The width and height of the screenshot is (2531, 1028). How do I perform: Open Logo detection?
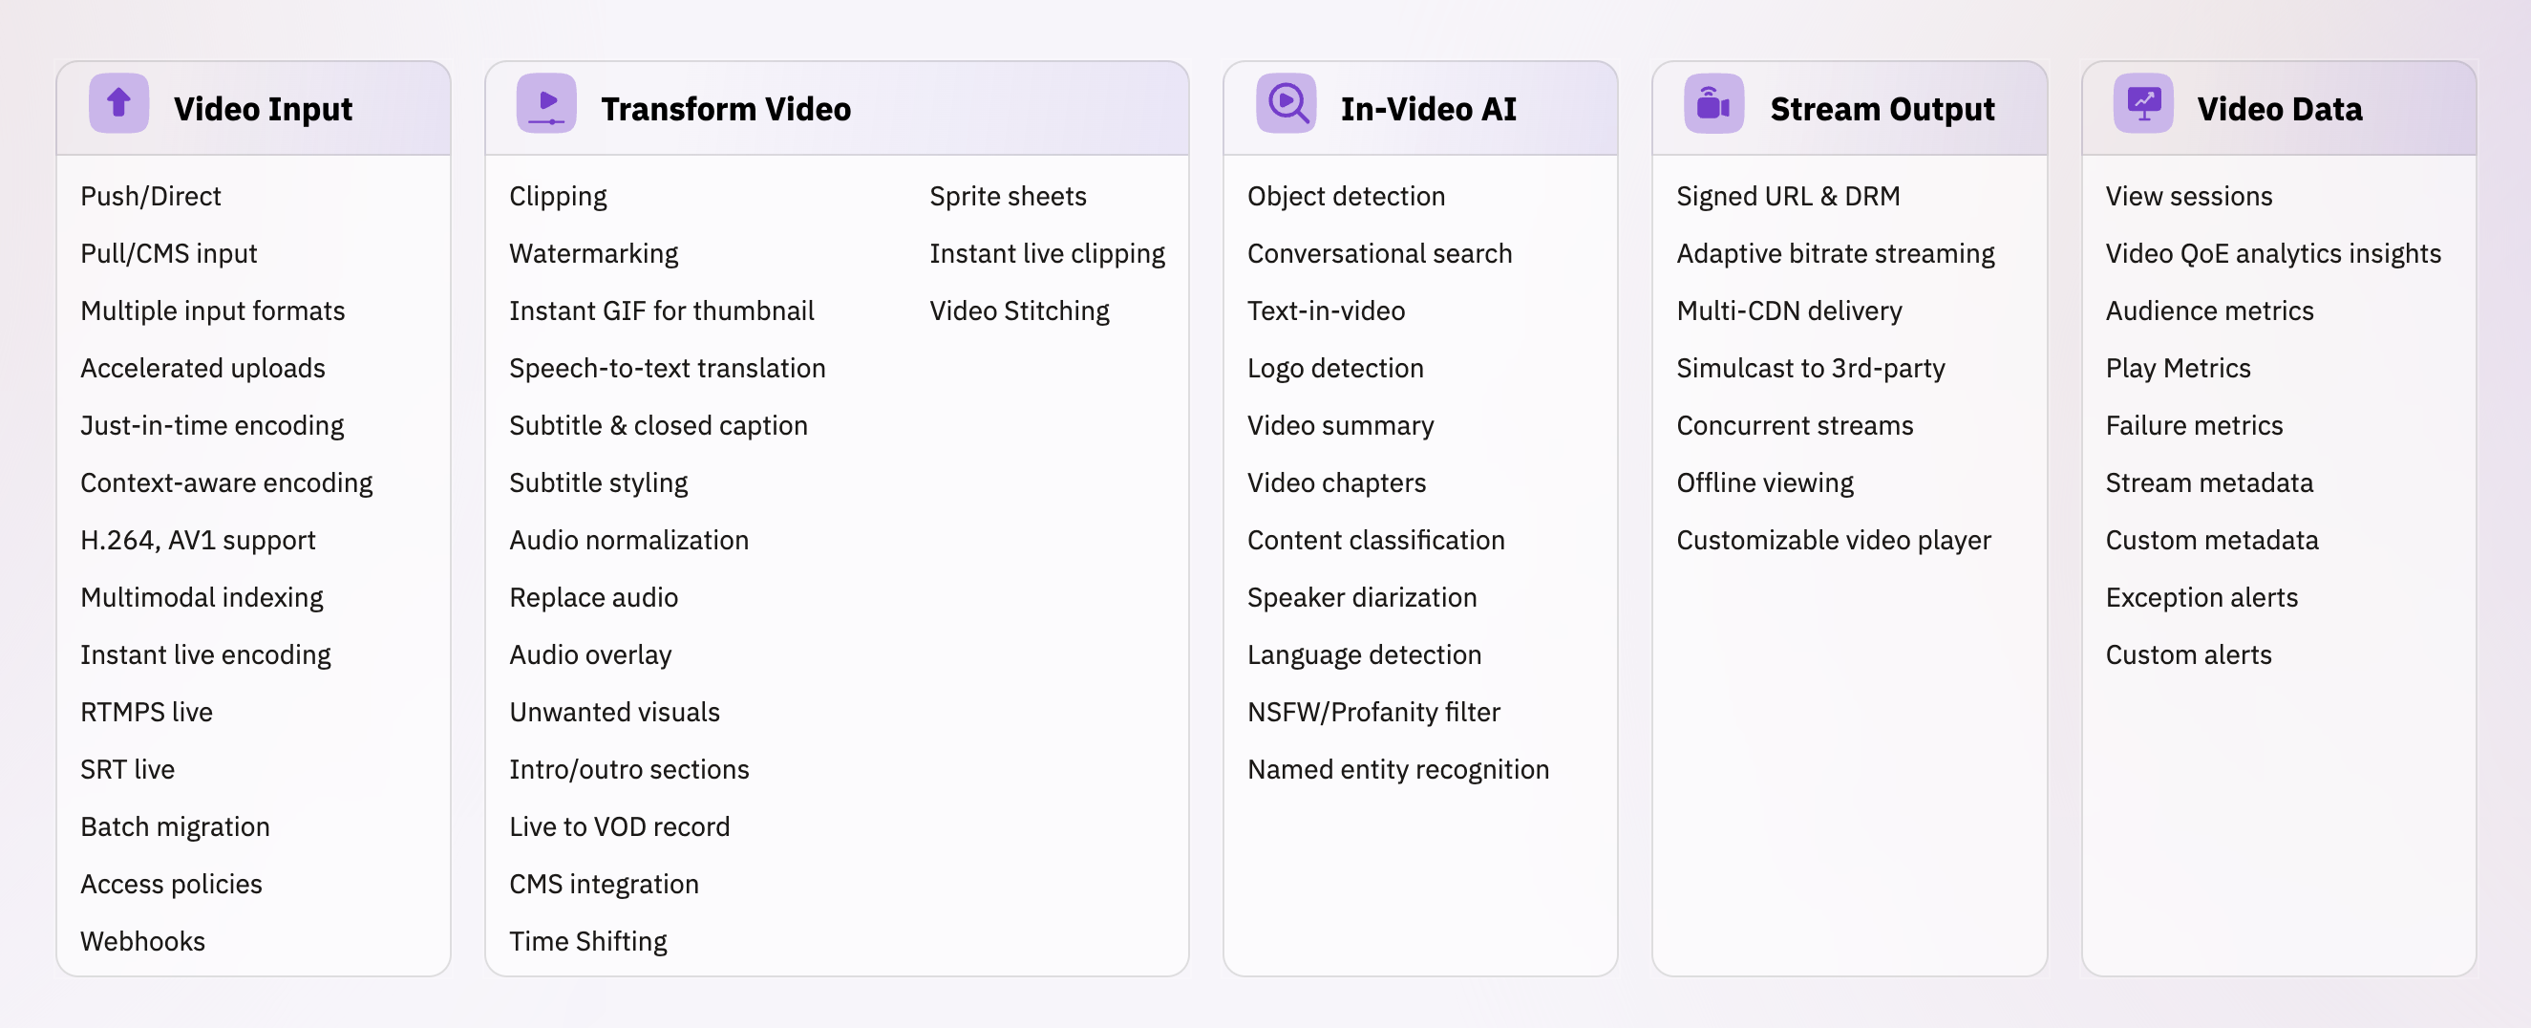tap(1335, 369)
